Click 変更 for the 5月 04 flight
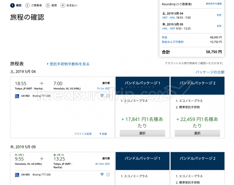 pos(219,15)
